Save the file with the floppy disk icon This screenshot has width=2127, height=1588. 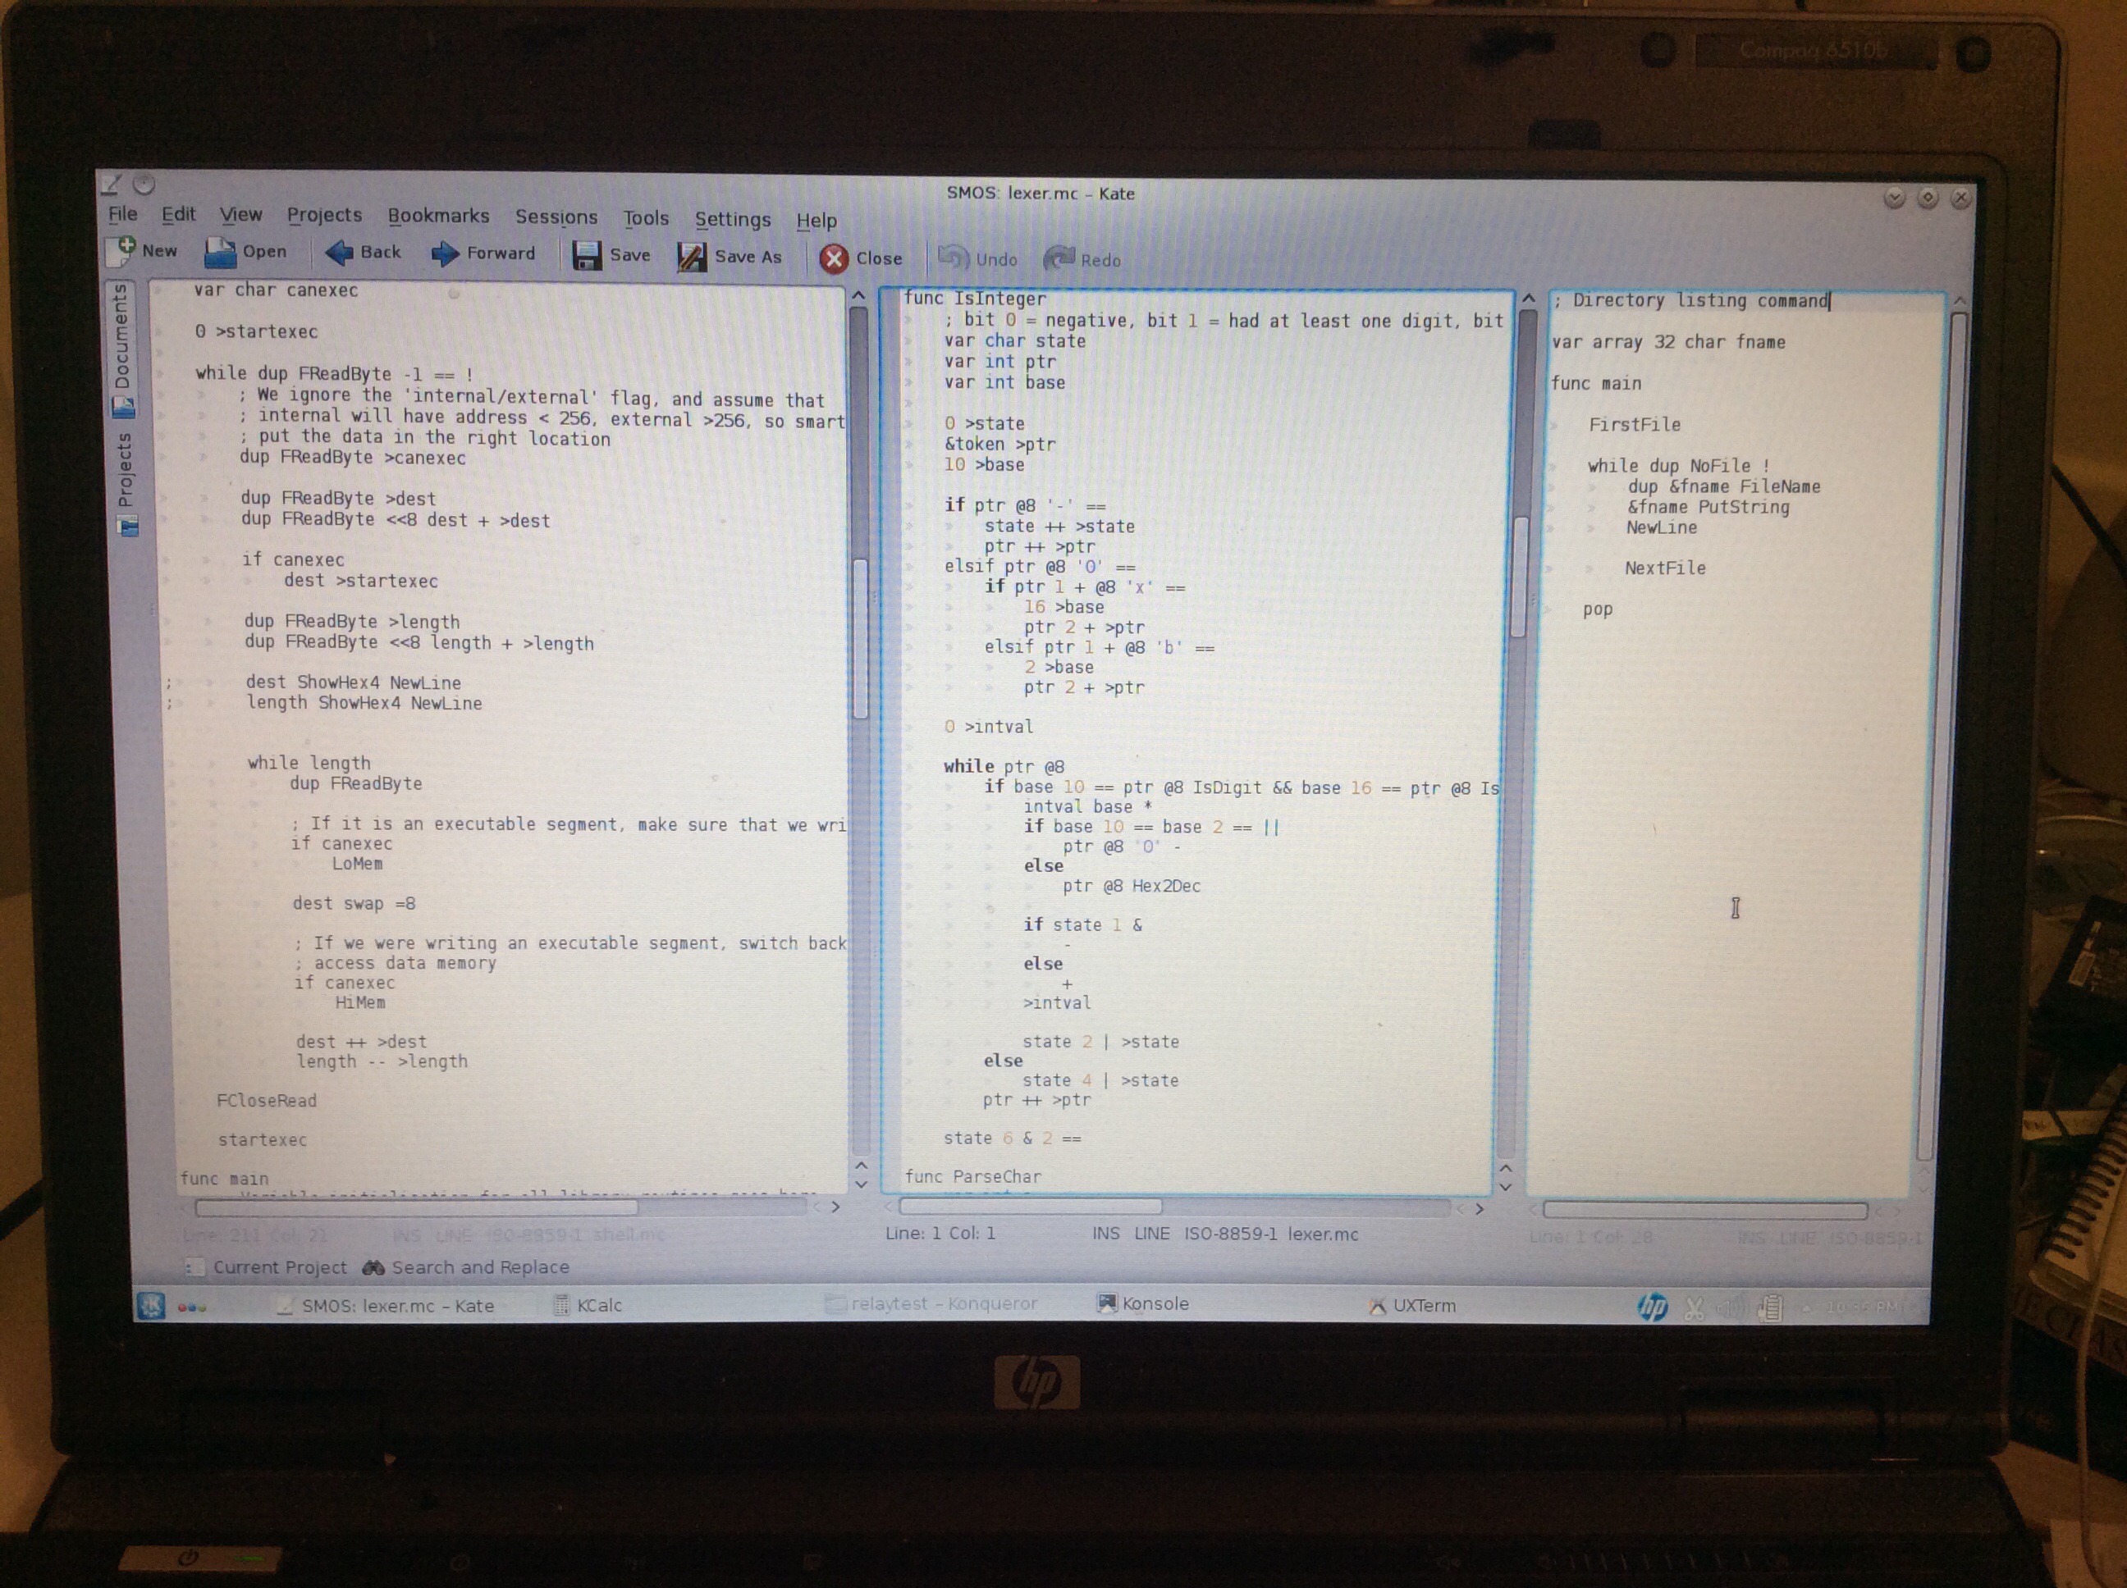[587, 256]
